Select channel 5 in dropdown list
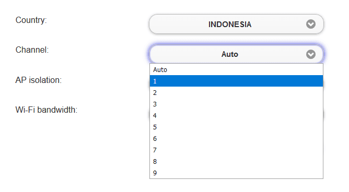Screen dimensions: 349x192 (x=236, y=127)
